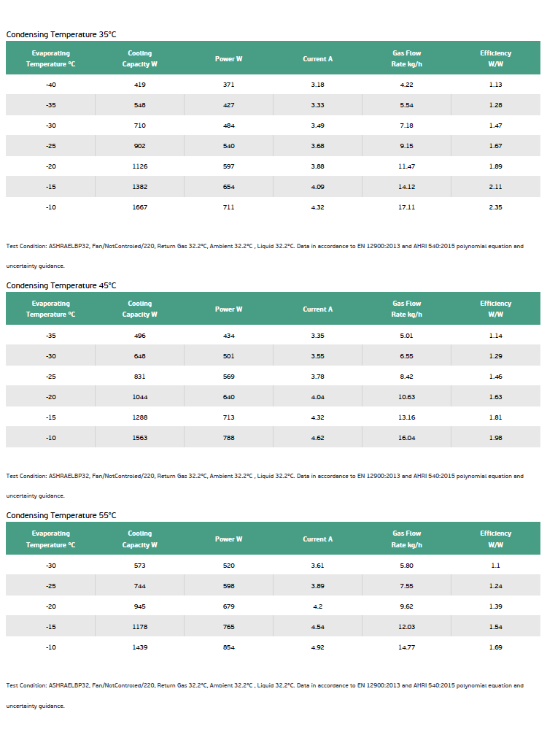Click the efficiency value 1.1
Viewport: 547px width, 740px height.
tap(496, 566)
